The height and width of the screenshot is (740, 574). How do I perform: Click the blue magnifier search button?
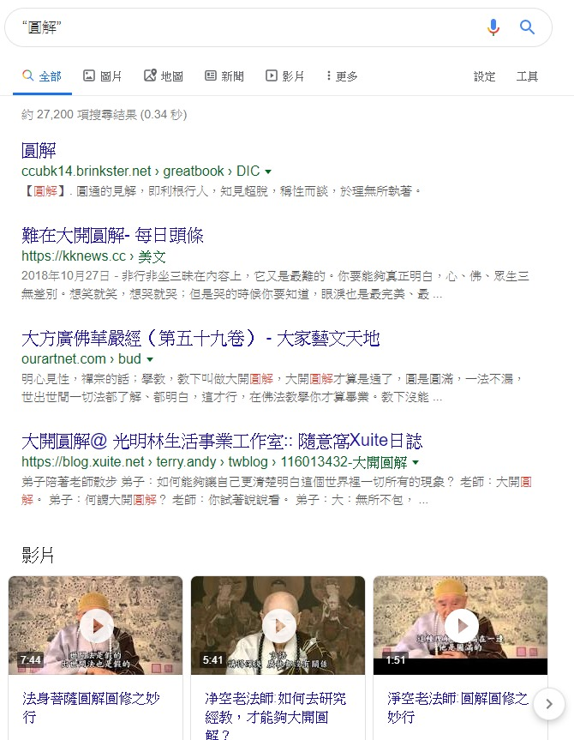click(x=527, y=27)
